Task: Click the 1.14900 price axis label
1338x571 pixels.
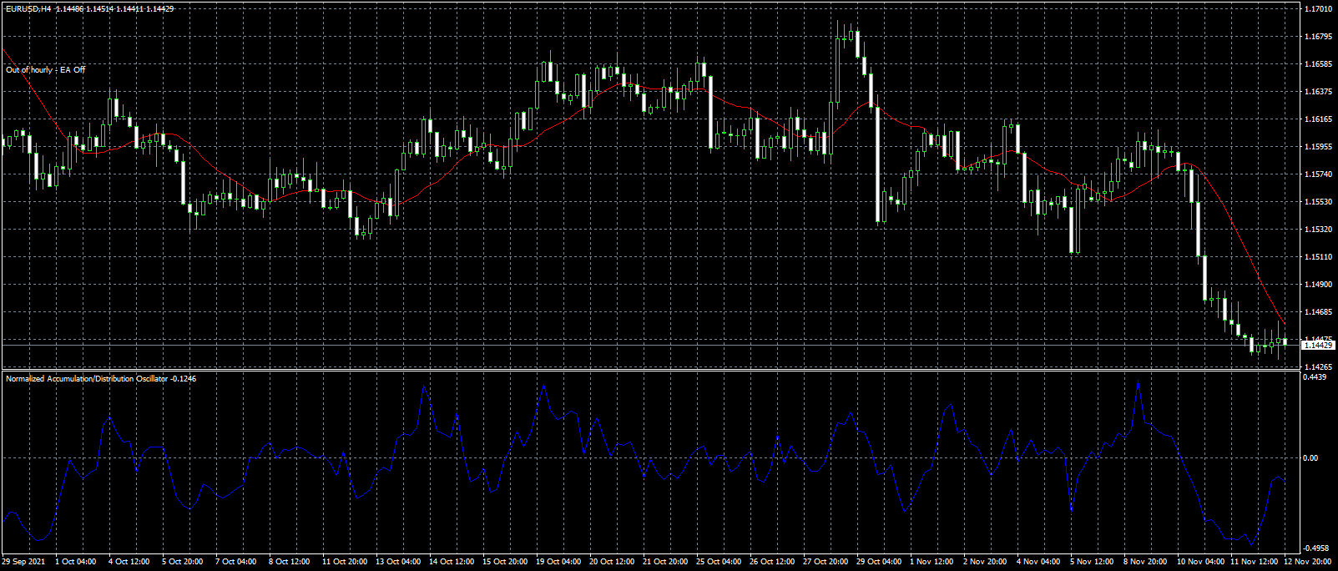Action: pyautogui.click(x=1318, y=285)
